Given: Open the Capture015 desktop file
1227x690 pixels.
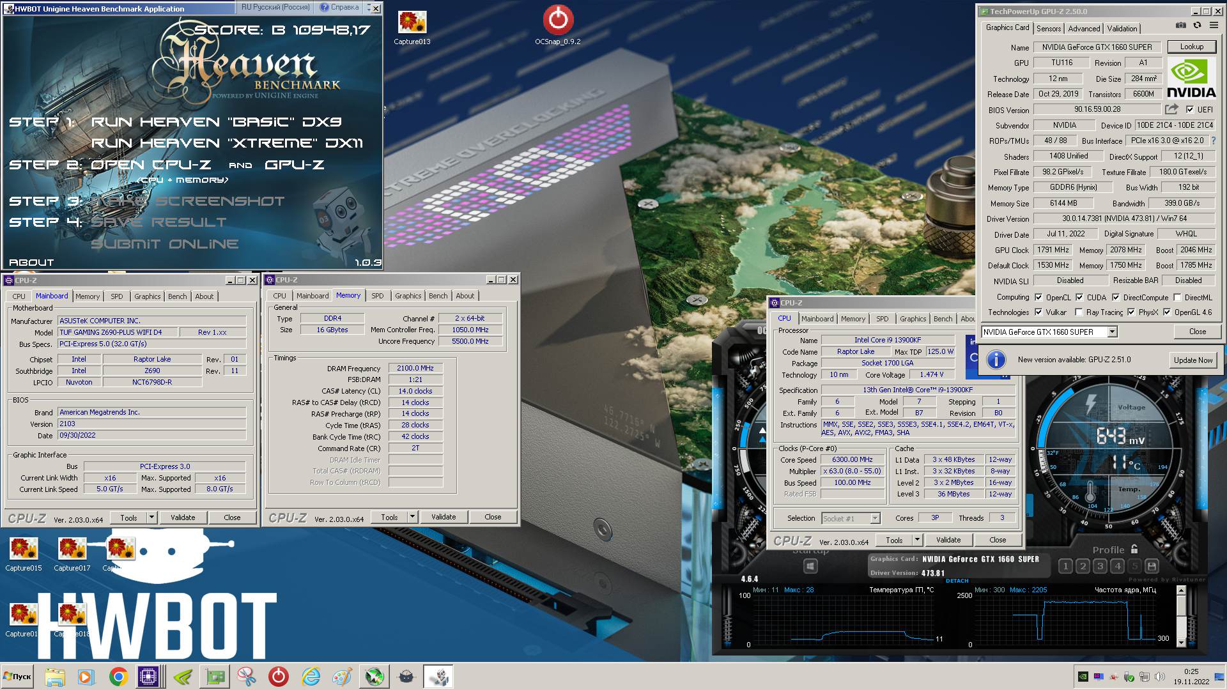Looking at the screenshot, I should (24, 554).
